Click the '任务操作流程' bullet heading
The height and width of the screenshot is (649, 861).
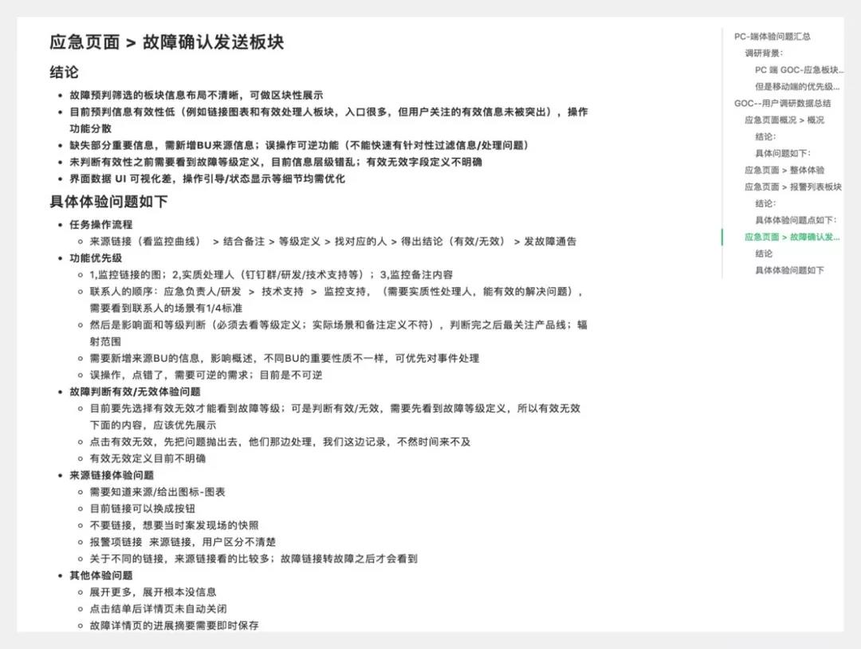(101, 225)
